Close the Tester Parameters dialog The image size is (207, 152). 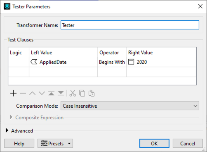[x=200, y=6]
